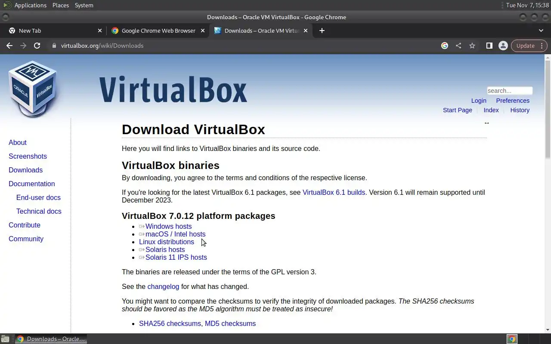Click the scrollbar down arrow

click(x=548, y=330)
